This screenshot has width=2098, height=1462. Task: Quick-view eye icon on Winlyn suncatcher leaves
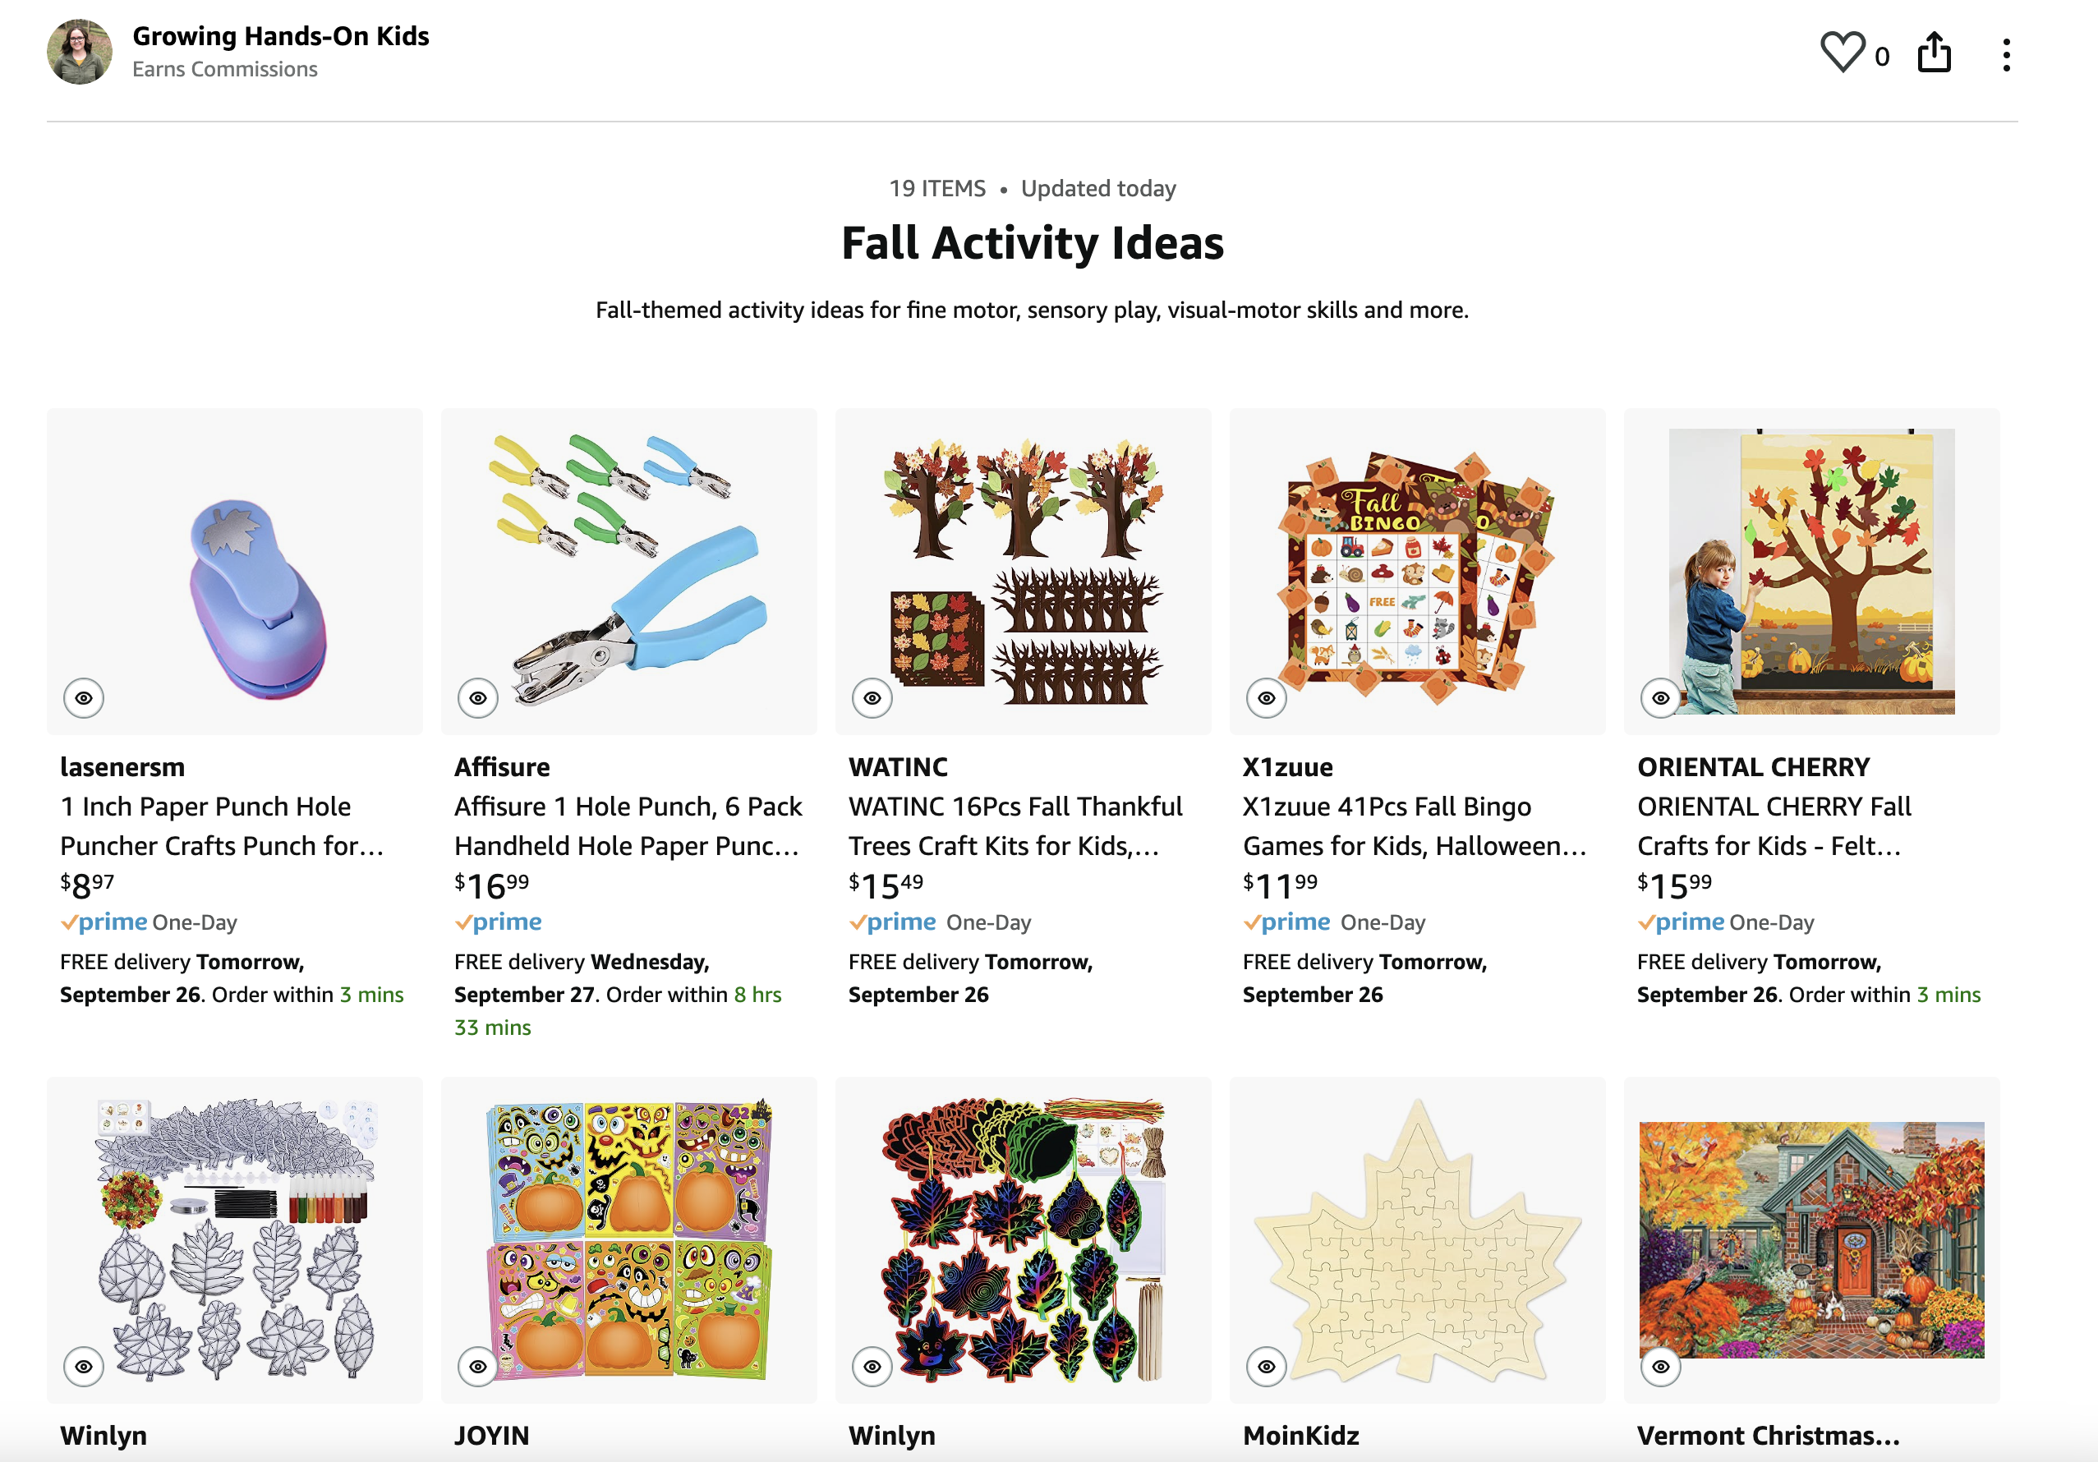point(83,1366)
